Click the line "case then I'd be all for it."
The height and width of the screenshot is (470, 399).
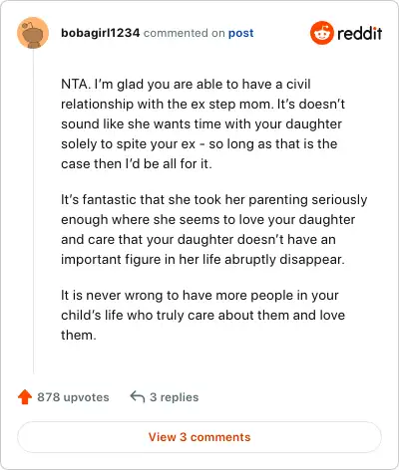point(137,163)
